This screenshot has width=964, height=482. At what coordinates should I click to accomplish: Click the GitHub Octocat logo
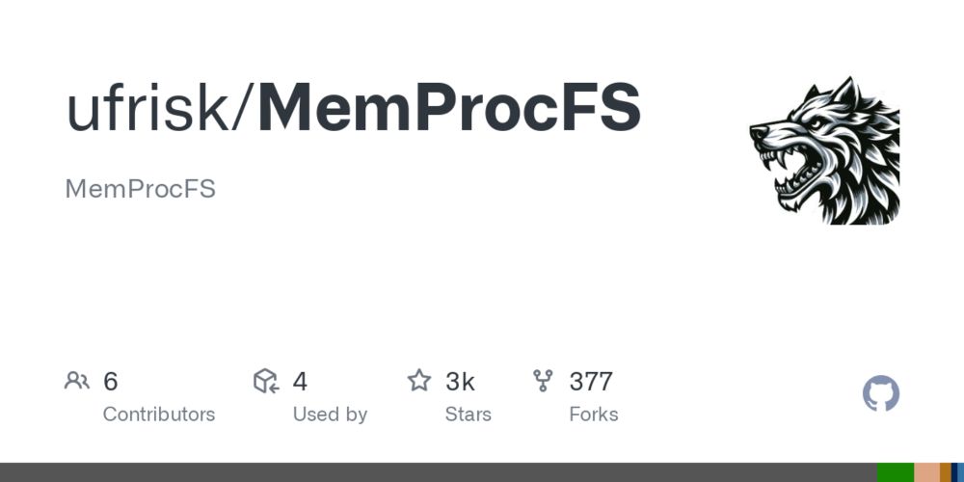[881, 393]
